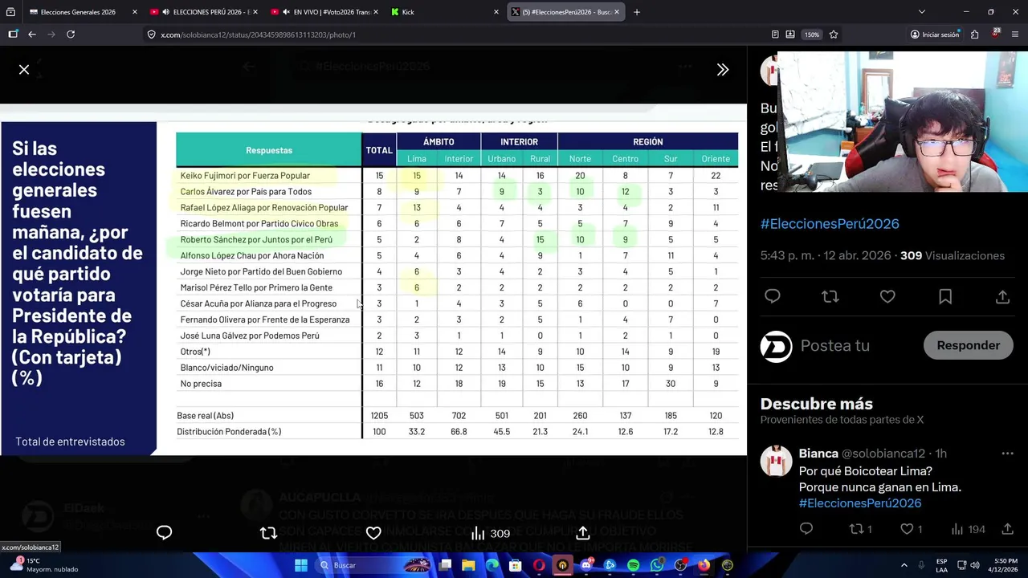Viewport: 1028px width, 578px height.
Task: View stats showing 309 under the photo
Action: point(490,533)
